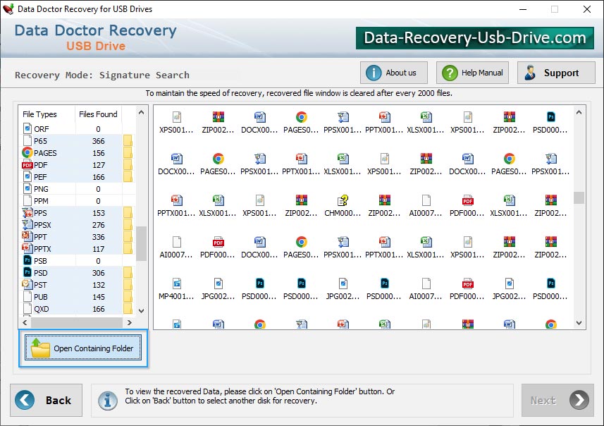Click the CHM000... file name
604x426 pixels.
pyautogui.click(x=343, y=213)
